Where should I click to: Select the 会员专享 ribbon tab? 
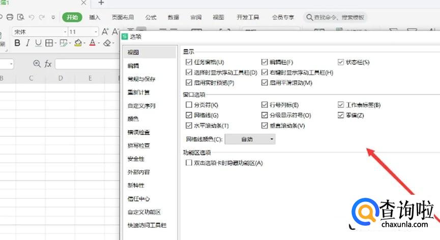[283, 17]
